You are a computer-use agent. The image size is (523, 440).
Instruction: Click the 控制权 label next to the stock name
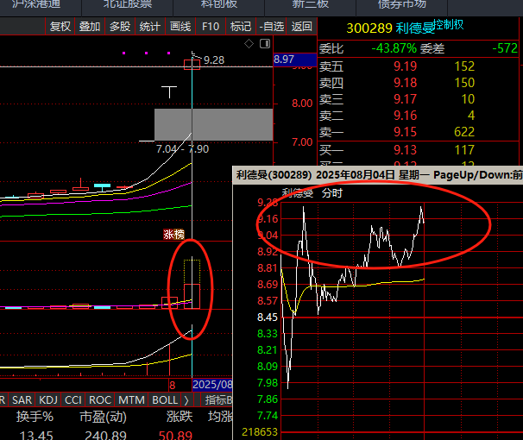pos(449,24)
